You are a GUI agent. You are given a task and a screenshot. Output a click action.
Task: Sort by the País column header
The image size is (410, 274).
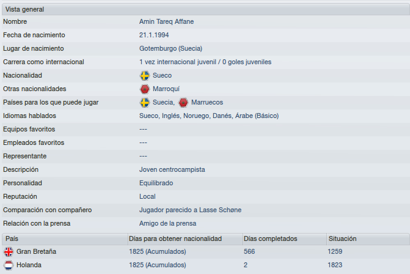point(65,239)
